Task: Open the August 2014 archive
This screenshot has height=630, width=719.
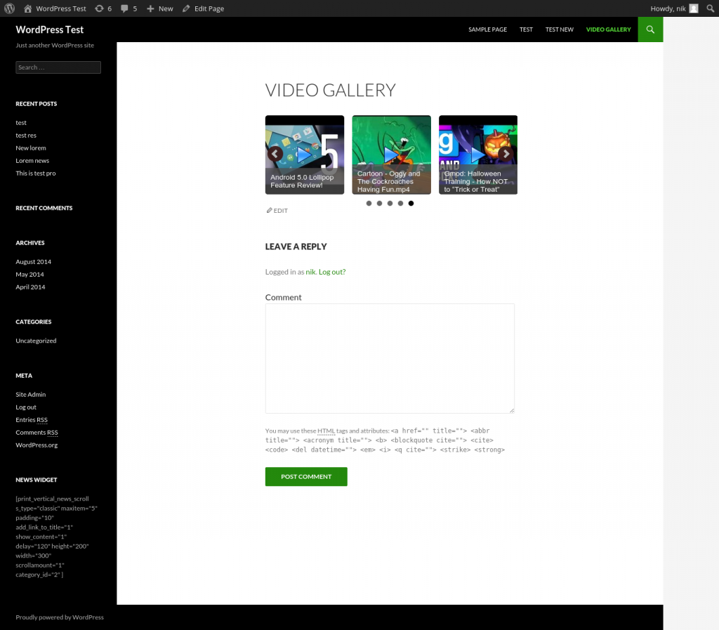Action: (x=33, y=261)
